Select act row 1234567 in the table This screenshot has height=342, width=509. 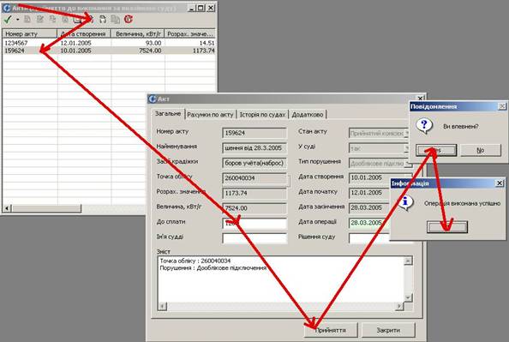pyautogui.click(x=109, y=43)
